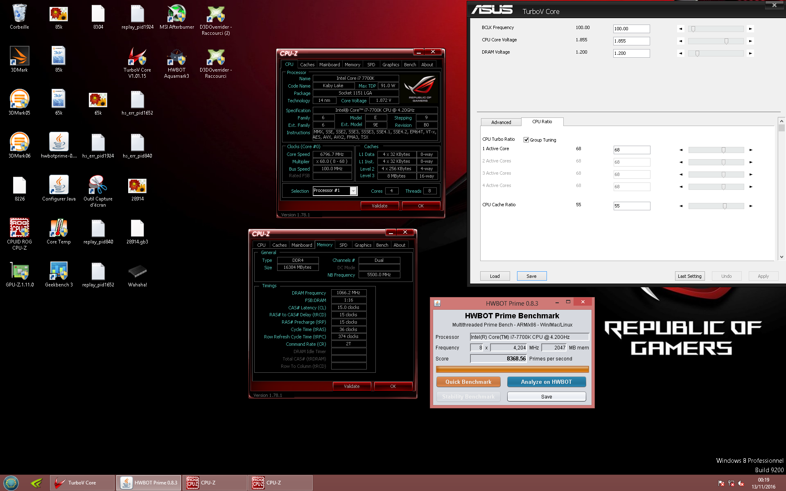Open About tab in lower CPU-Z window
Image resolution: width=786 pixels, height=491 pixels.
point(399,245)
